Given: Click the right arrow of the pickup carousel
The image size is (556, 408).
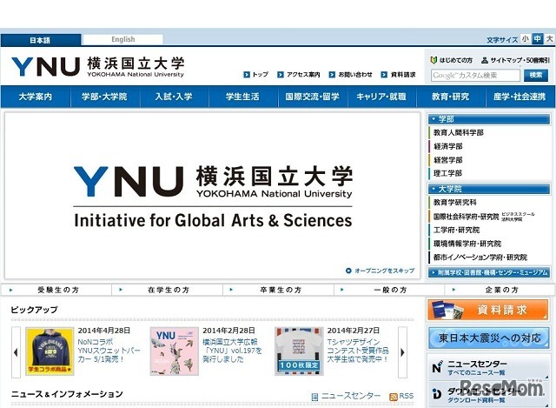Looking at the screenshot, I should point(402,352).
